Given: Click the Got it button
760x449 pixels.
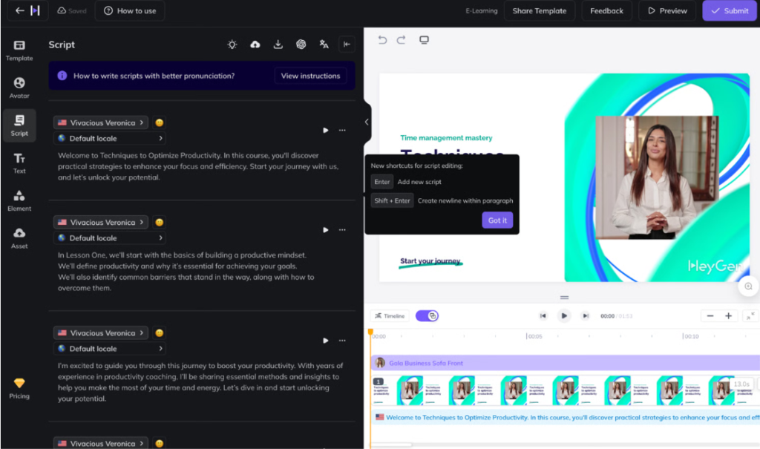Looking at the screenshot, I should (x=497, y=220).
